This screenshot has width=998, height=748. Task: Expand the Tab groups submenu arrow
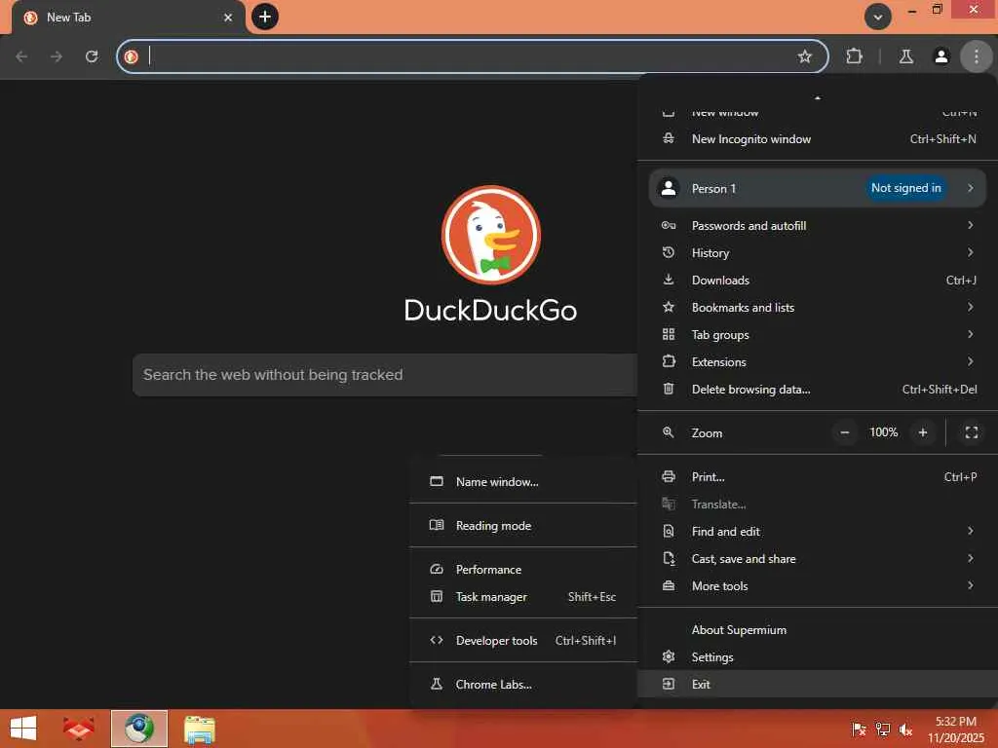970,335
